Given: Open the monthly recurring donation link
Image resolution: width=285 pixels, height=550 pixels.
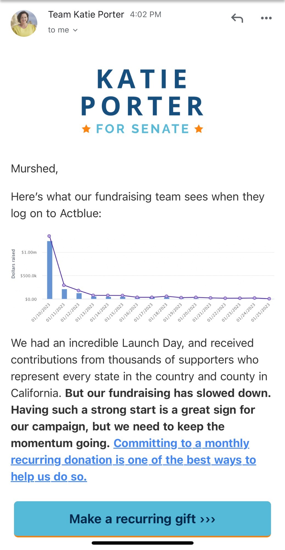Looking at the screenshot, I should pyautogui.click(x=133, y=460).
